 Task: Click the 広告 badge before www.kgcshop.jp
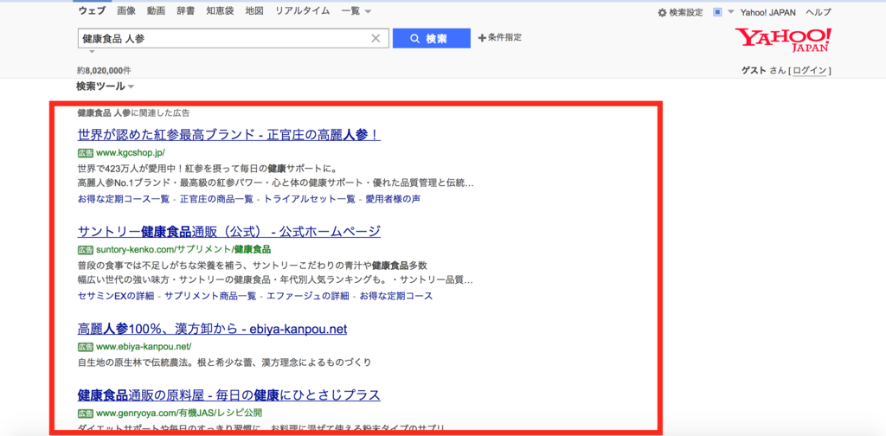(86, 153)
